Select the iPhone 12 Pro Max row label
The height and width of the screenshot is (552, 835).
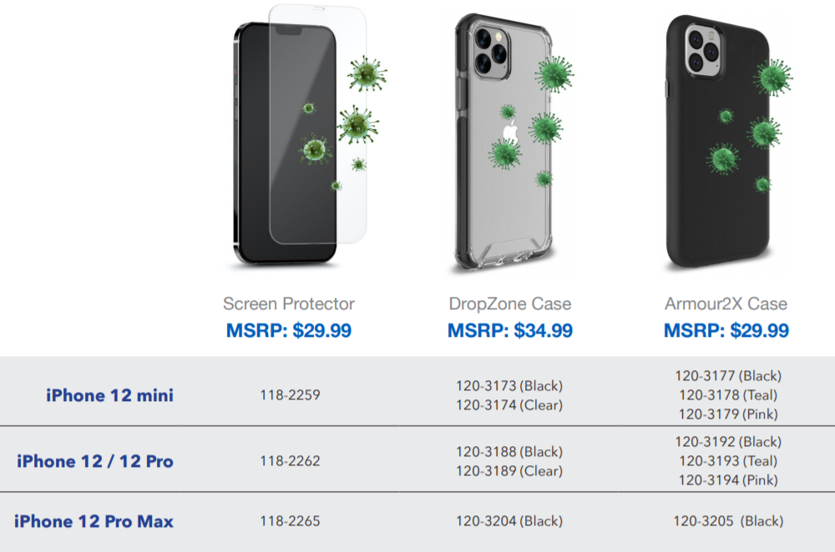94,522
